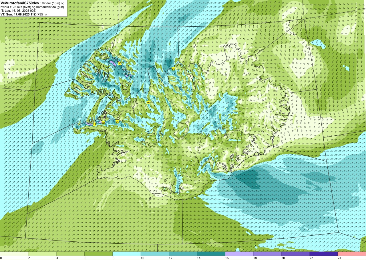Click the yellow gust label 28
Viewport: 366px width, 260px height.
tap(95, 124)
